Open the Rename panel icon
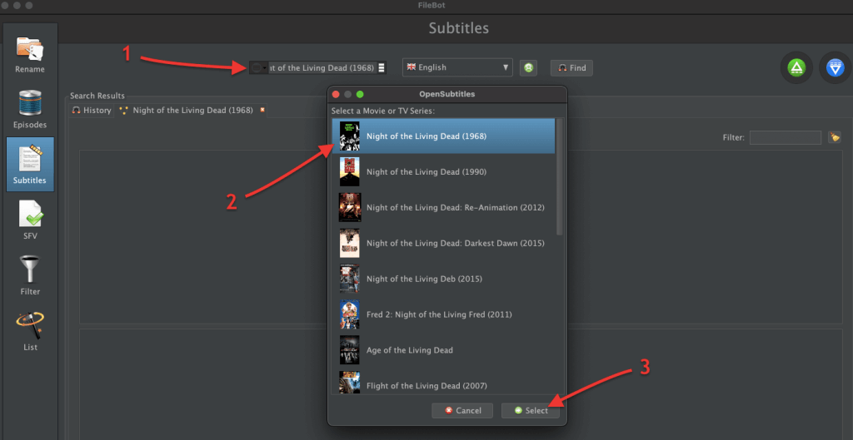853x440 pixels. click(x=30, y=54)
